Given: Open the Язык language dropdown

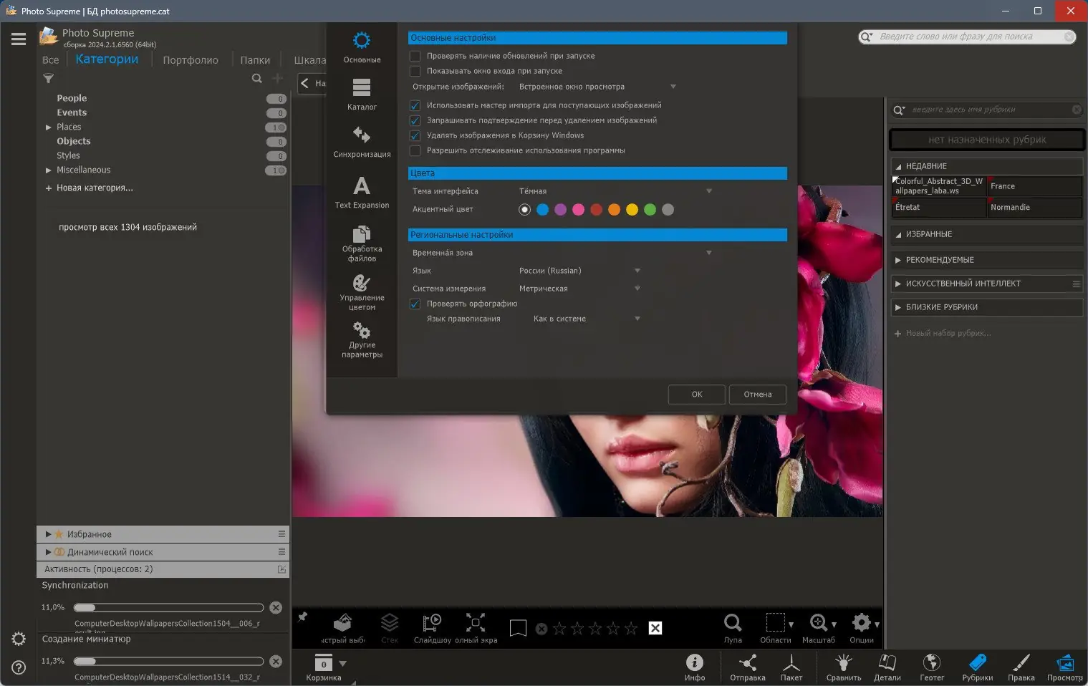Looking at the screenshot, I should [x=579, y=271].
